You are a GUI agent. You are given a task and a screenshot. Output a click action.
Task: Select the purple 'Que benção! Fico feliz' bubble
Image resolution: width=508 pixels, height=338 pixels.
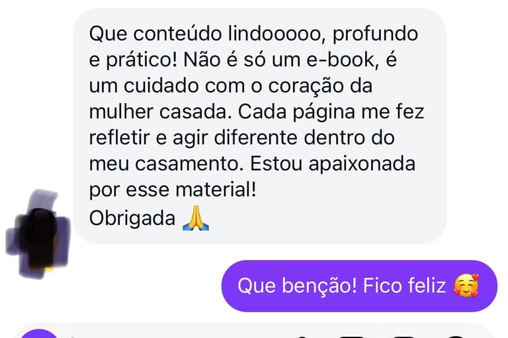point(359,286)
